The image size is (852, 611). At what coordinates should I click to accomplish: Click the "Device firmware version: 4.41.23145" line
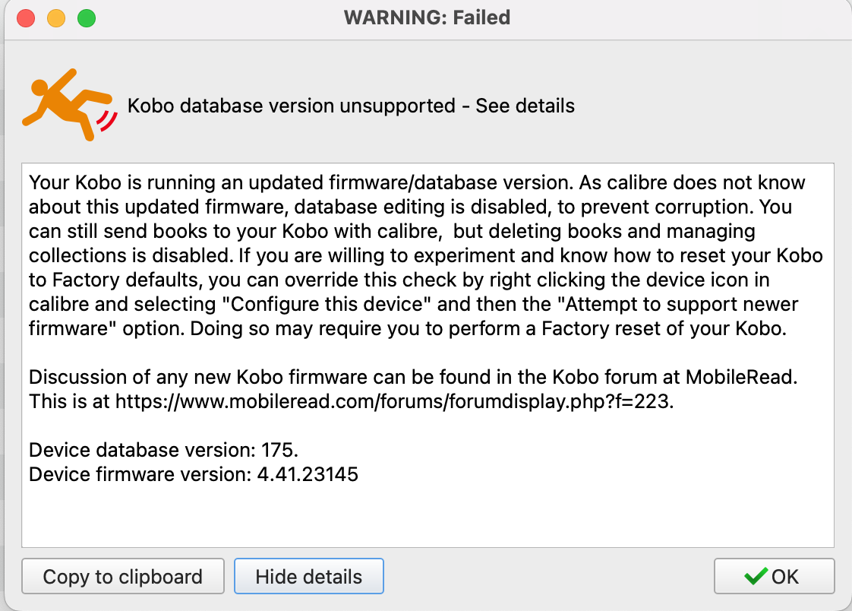click(x=193, y=475)
